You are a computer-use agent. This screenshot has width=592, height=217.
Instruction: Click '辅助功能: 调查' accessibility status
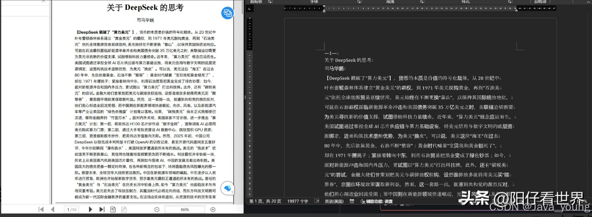point(377,201)
